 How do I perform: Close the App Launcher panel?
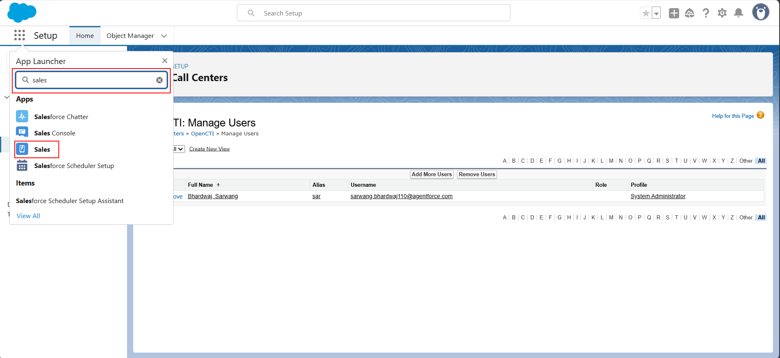[165, 61]
